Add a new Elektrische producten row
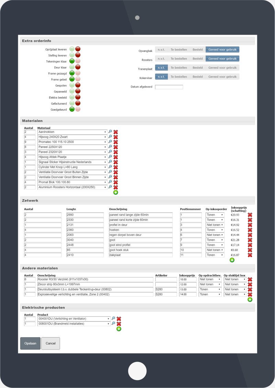The height and width of the screenshot is (388, 275). point(119,329)
